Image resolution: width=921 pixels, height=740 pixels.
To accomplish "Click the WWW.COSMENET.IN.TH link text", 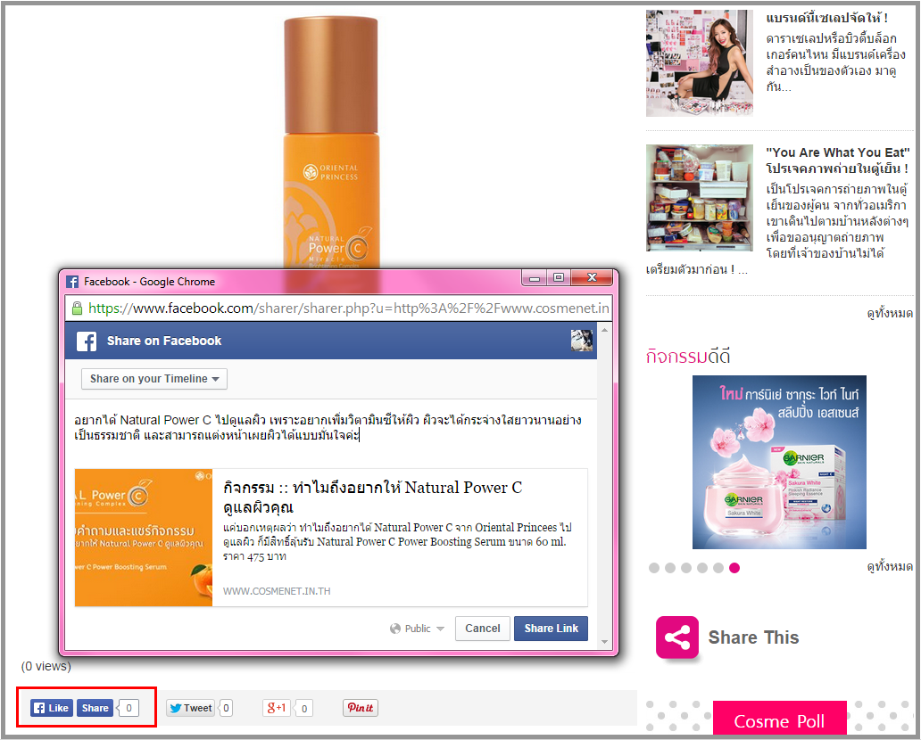I will point(277,591).
